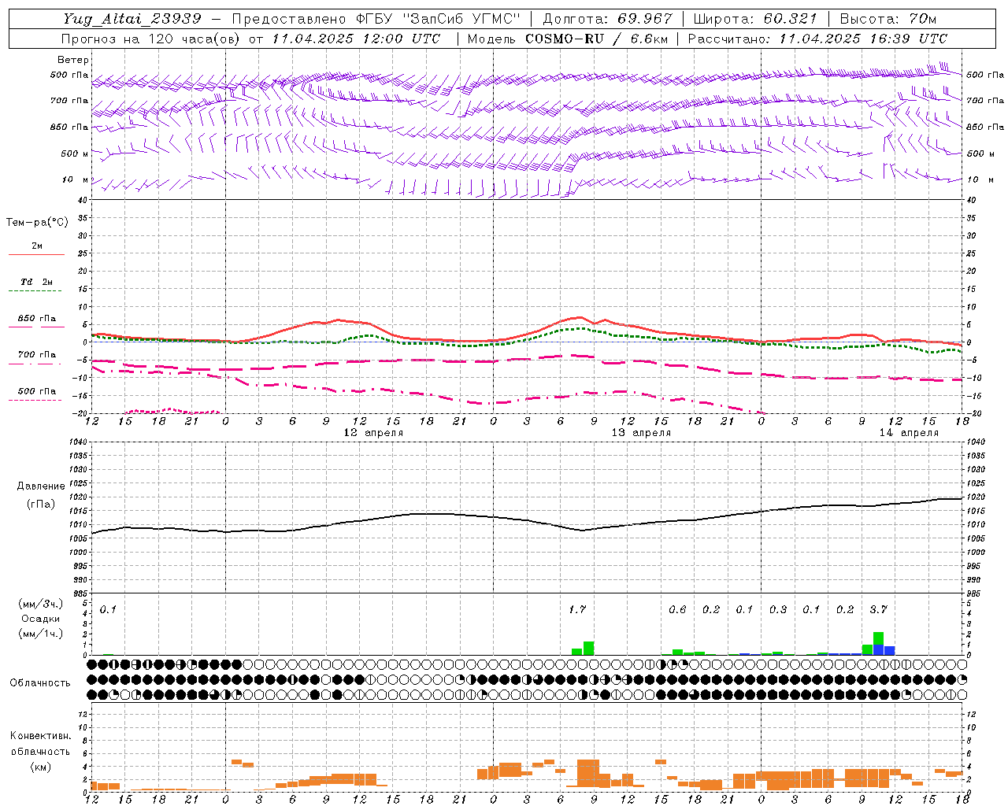Select the 850 гПа temperature legend entry
Viewport: 1008px width, 806px height.
tap(37, 319)
